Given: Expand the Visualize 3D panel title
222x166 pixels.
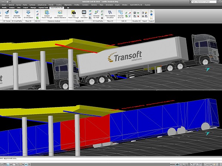Looking at the screenshot, I should 79,21.
